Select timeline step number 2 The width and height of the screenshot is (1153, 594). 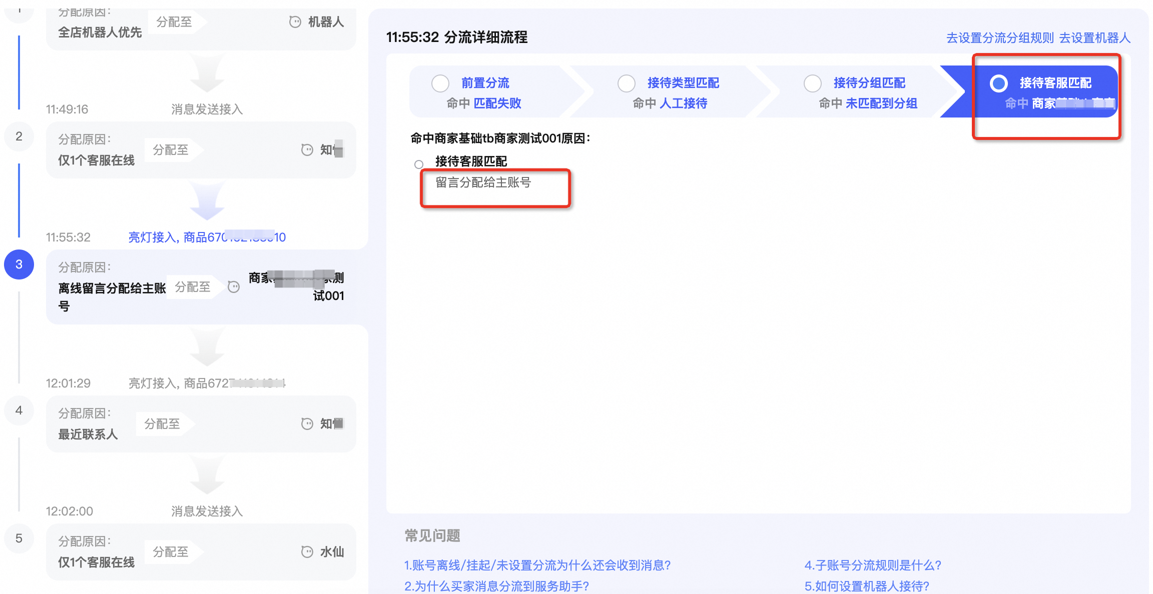pos(19,136)
